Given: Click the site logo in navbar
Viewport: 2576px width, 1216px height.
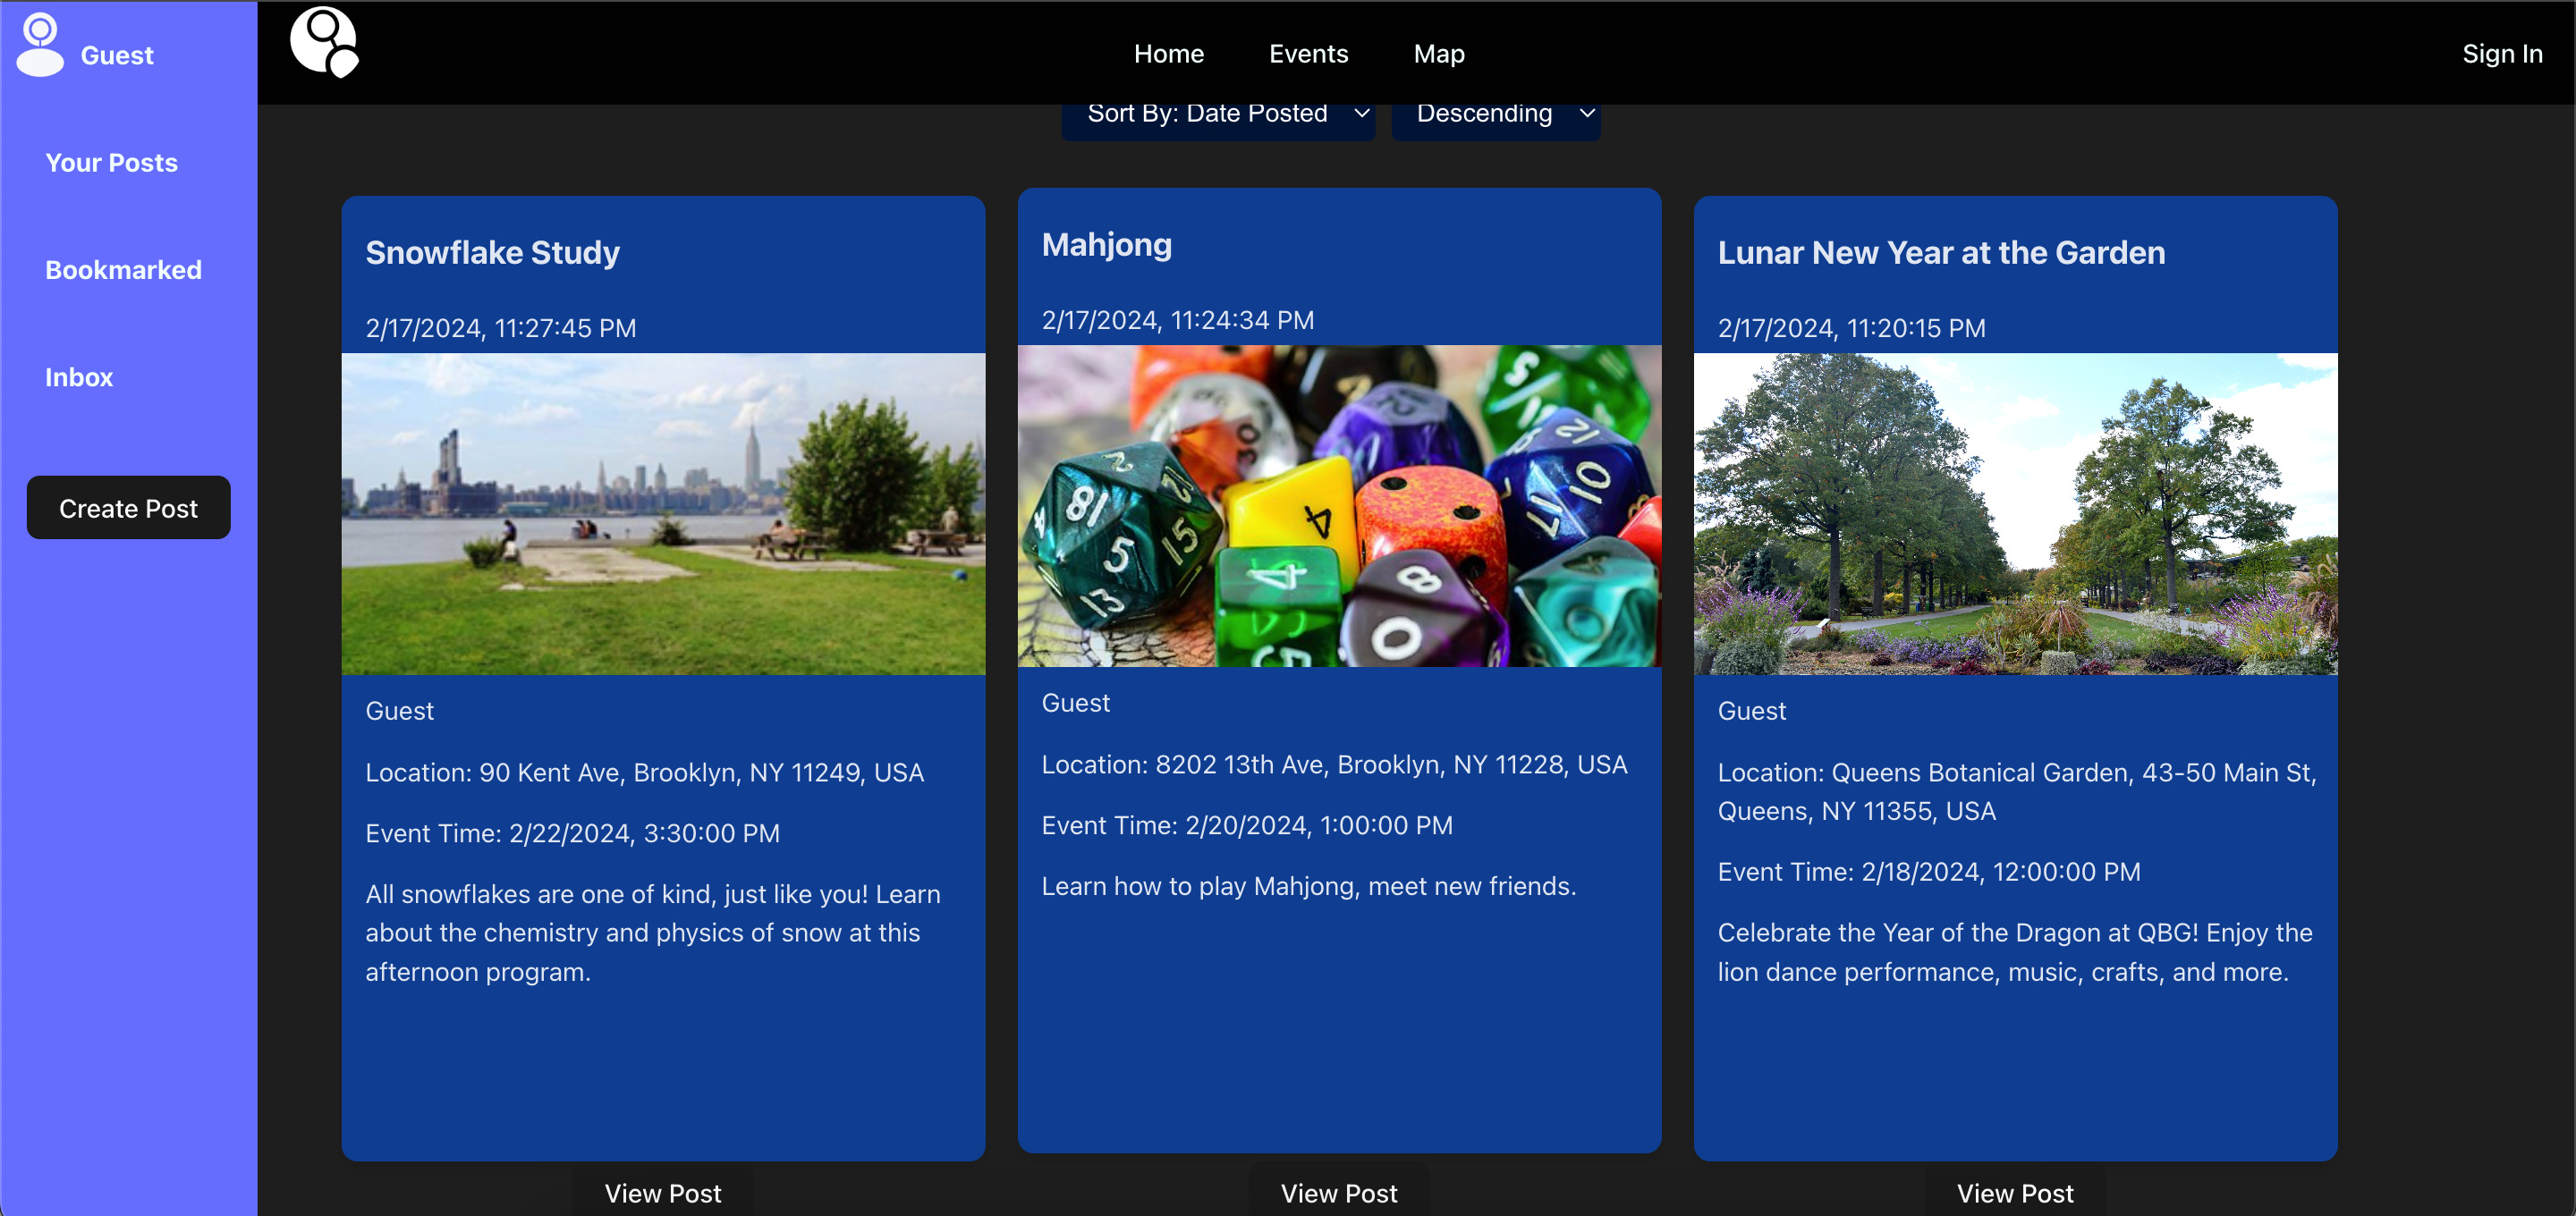Looking at the screenshot, I should [x=324, y=43].
